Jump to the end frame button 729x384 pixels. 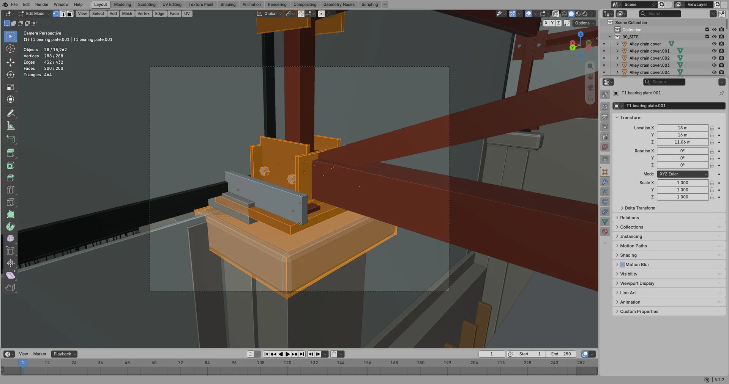tap(302, 354)
